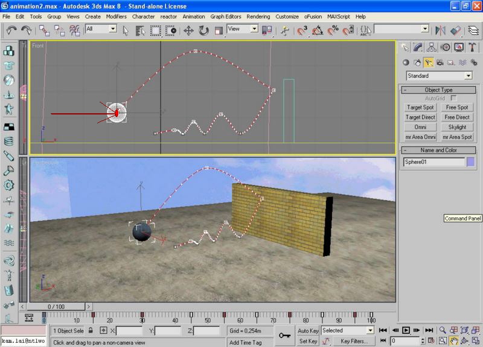Select the Select and Rotate tool
The image size is (483, 347).
[203, 30]
